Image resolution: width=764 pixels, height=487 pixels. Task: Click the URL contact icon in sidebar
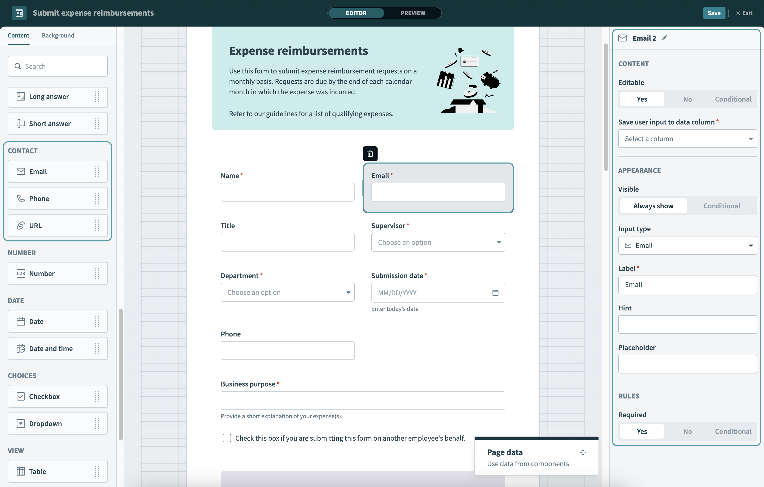tap(20, 225)
